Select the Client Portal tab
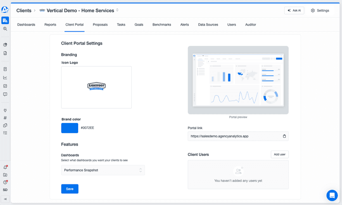Image resolution: width=342 pixels, height=205 pixels. point(74,25)
